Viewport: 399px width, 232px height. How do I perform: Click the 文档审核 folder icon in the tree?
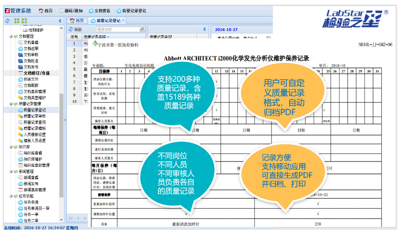click(20, 55)
